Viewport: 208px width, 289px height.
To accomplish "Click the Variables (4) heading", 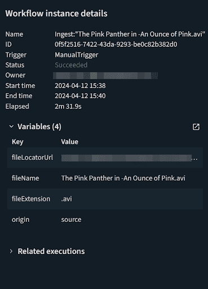I will click(x=39, y=126).
